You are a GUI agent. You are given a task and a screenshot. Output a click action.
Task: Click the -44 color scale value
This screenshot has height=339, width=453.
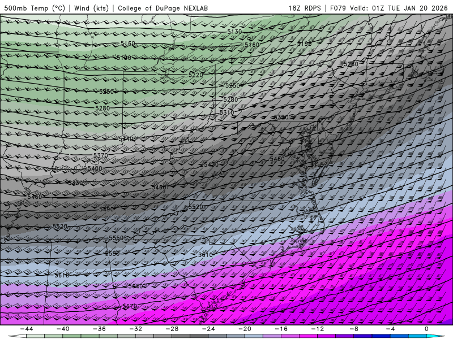pyautogui.click(x=27, y=329)
